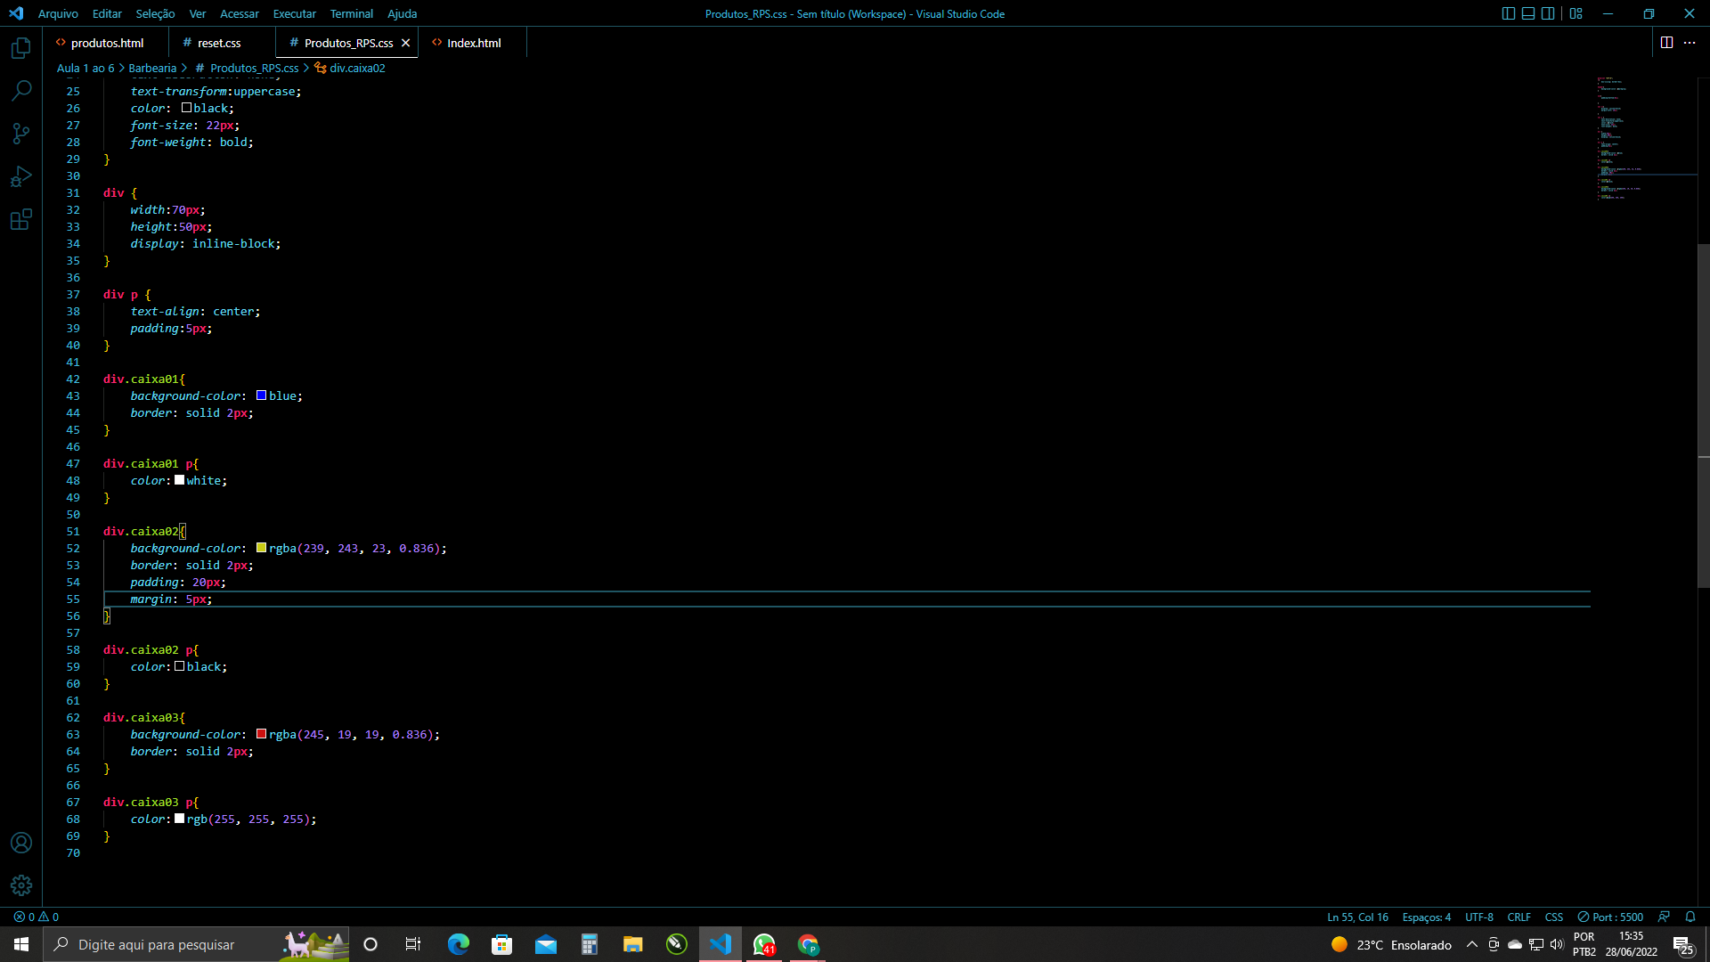Open the Explorer view in activity bar
The image size is (1710, 962).
click(21, 48)
